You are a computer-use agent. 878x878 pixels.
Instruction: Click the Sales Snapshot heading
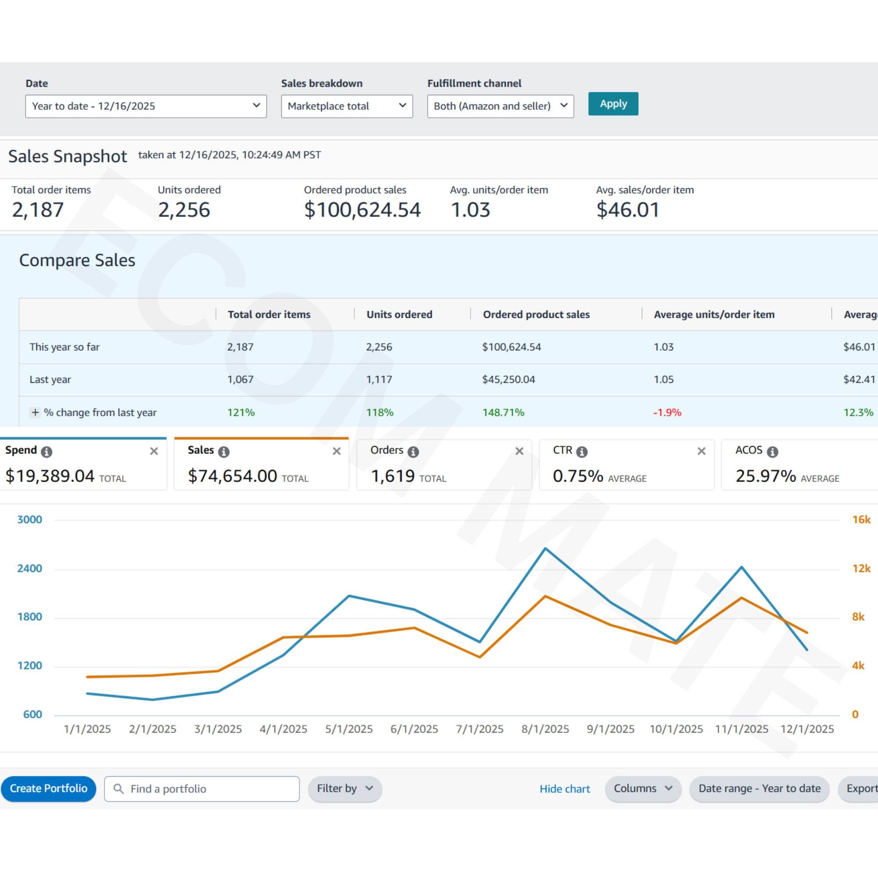tap(67, 156)
